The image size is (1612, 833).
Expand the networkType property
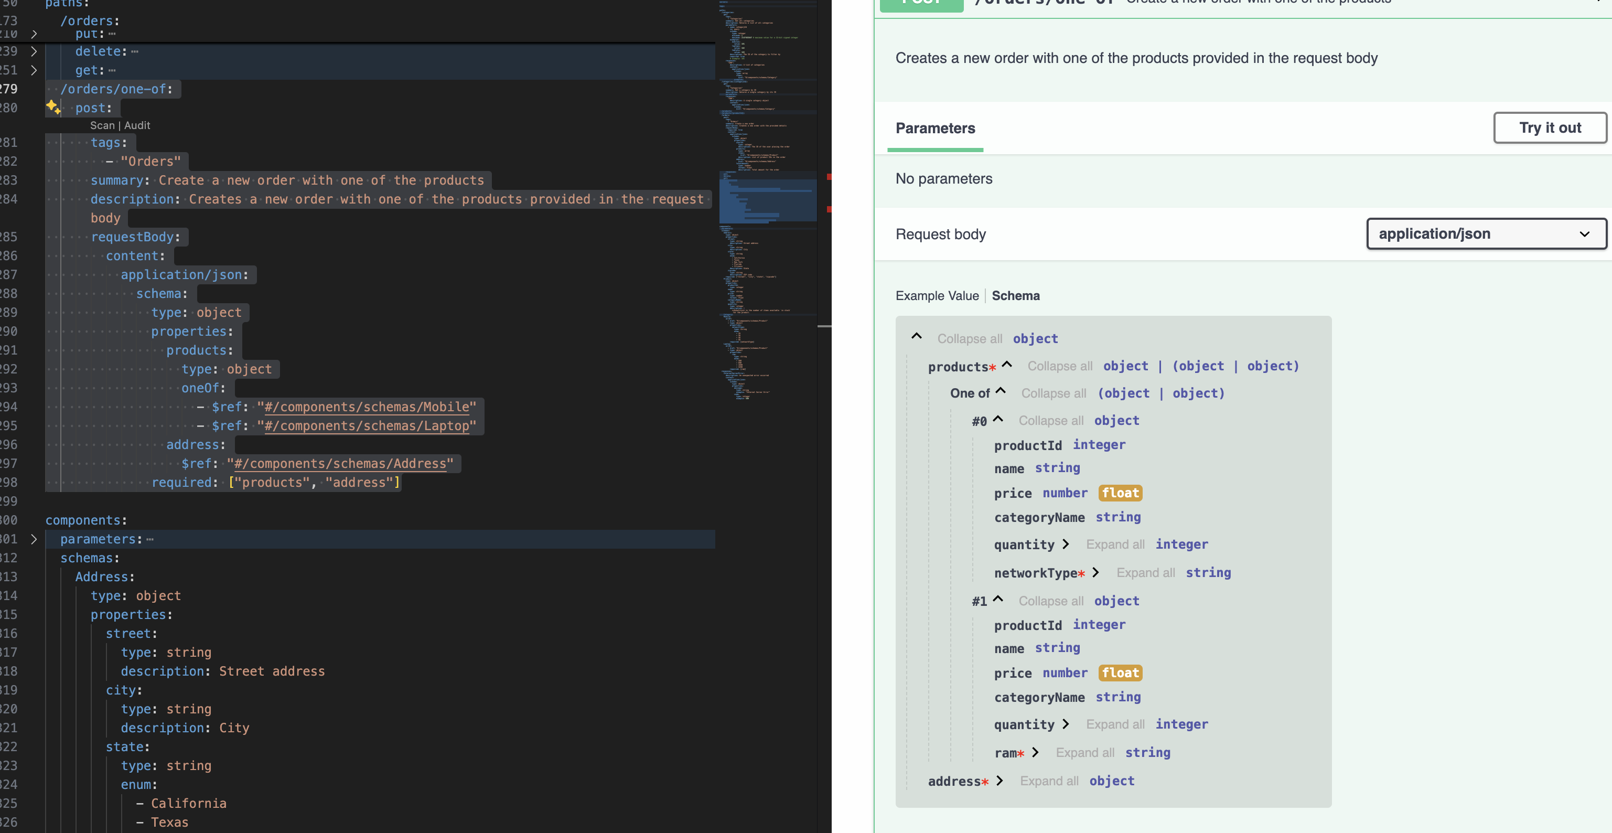pyautogui.click(x=1095, y=572)
